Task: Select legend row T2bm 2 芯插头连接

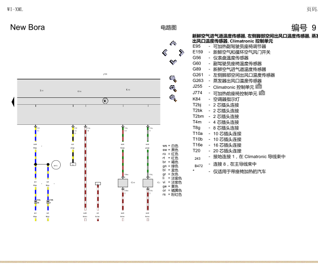Action: 216,116
